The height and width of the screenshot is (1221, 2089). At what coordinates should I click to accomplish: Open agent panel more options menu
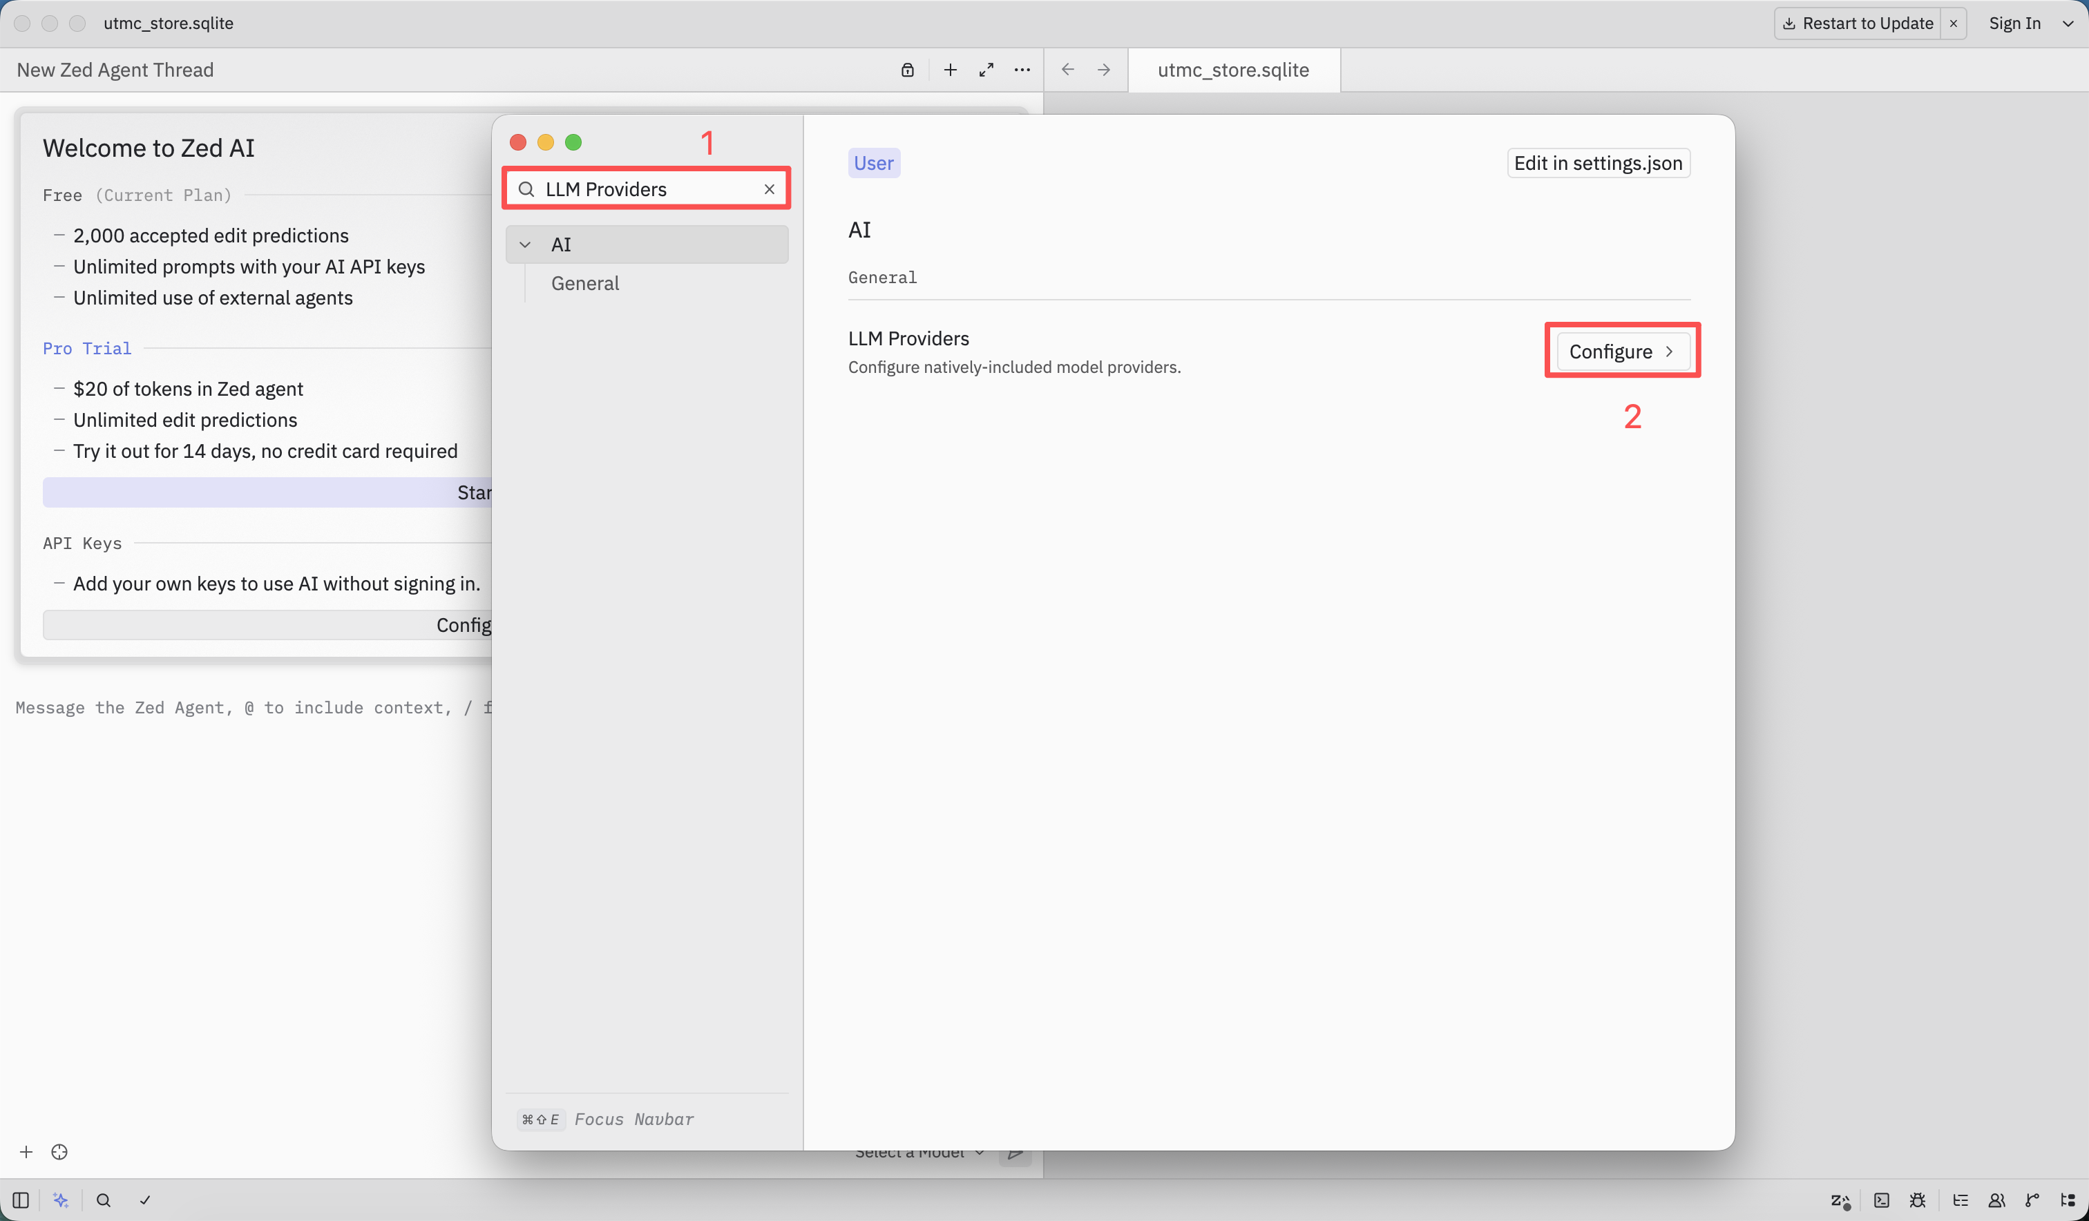(1022, 70)
